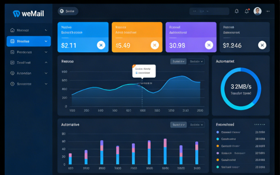This screenshot has width=280, height=175.
Task: Click X icon on purple 30.98 card
Action: (209, 45)
